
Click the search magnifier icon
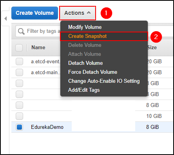[21, 31]
